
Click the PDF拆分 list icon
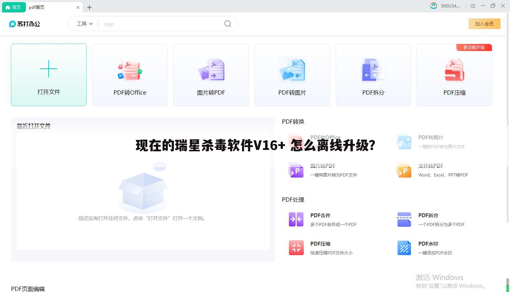tap(404, 219)
